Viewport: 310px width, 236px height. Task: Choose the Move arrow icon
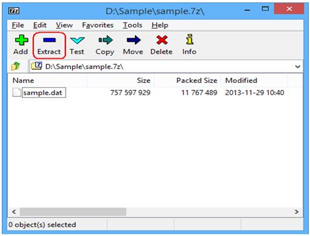(x=134, y=40)
